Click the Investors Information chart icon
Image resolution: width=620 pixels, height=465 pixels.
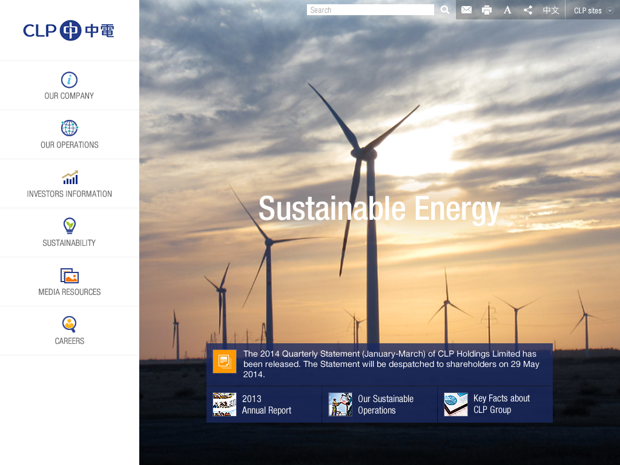[x=70, y=177]
